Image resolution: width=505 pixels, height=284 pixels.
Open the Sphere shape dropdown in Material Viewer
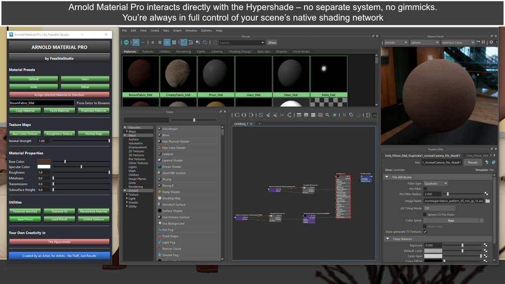(x=425, y=43)
